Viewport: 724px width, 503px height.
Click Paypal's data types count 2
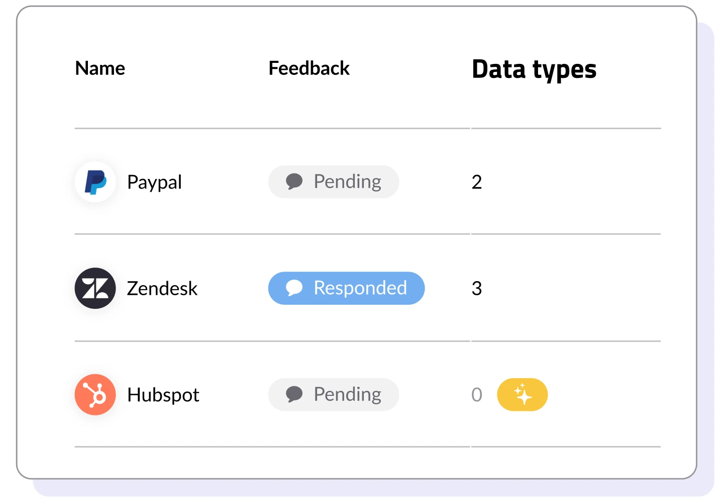coord(477,182)
